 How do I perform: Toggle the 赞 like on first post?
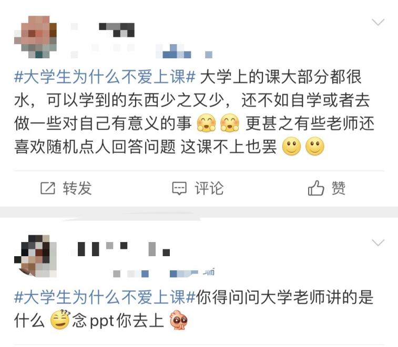point(339,188)
